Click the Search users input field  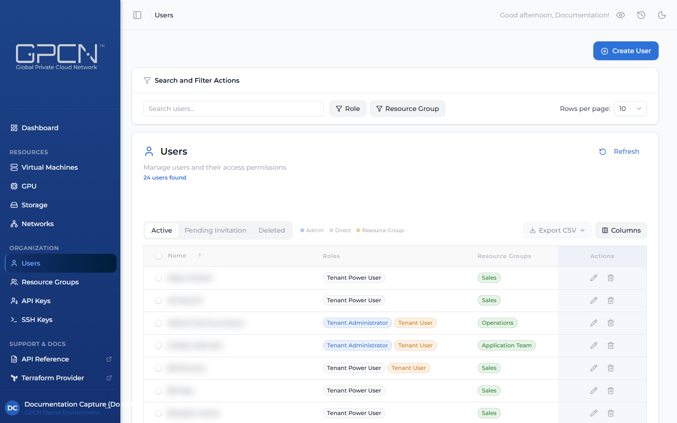click(x=234, y=109)
